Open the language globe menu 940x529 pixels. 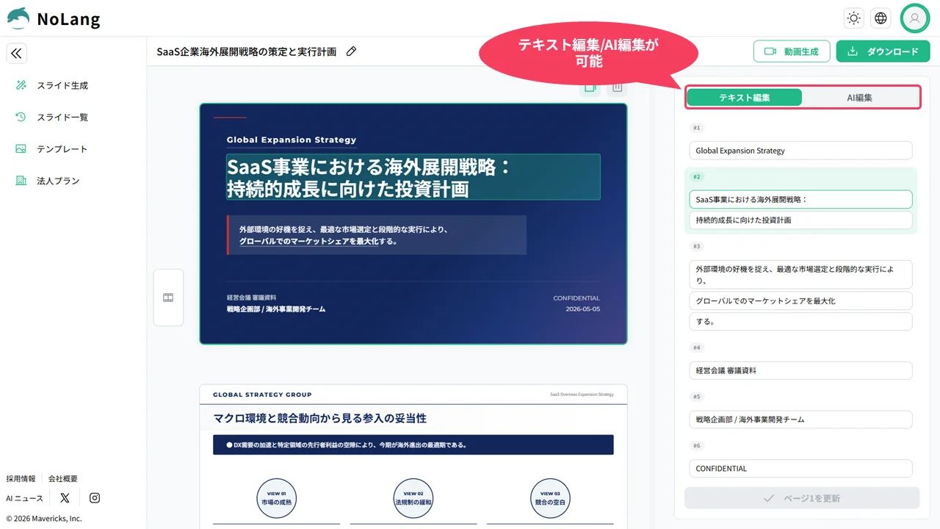881,18
